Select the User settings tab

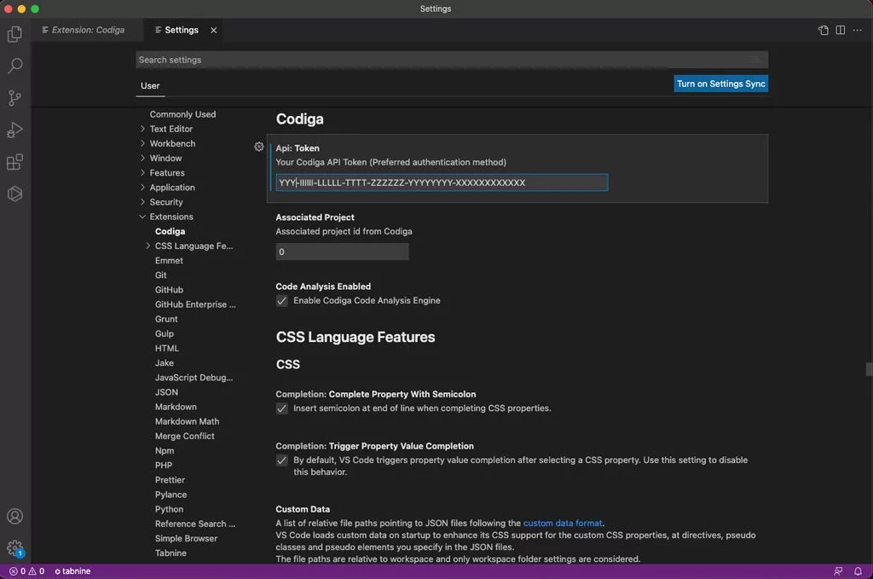[150, 85]
